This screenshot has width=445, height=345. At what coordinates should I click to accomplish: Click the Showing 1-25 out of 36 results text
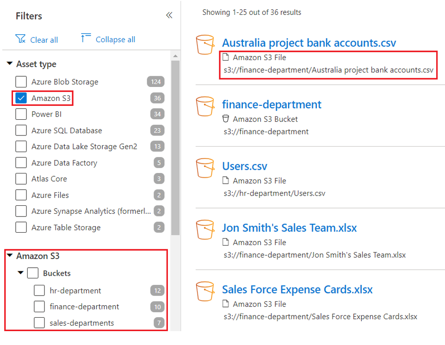tap(252, 12)
